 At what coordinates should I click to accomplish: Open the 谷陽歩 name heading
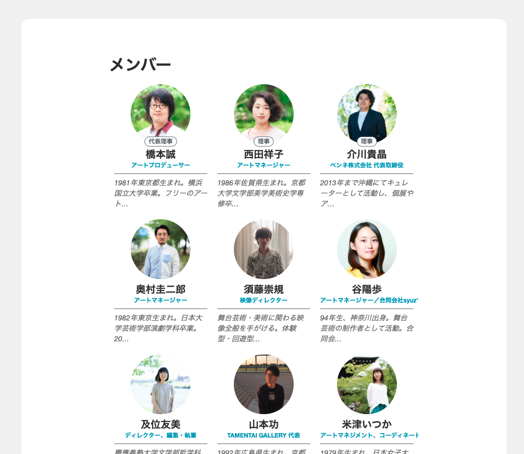366,290
